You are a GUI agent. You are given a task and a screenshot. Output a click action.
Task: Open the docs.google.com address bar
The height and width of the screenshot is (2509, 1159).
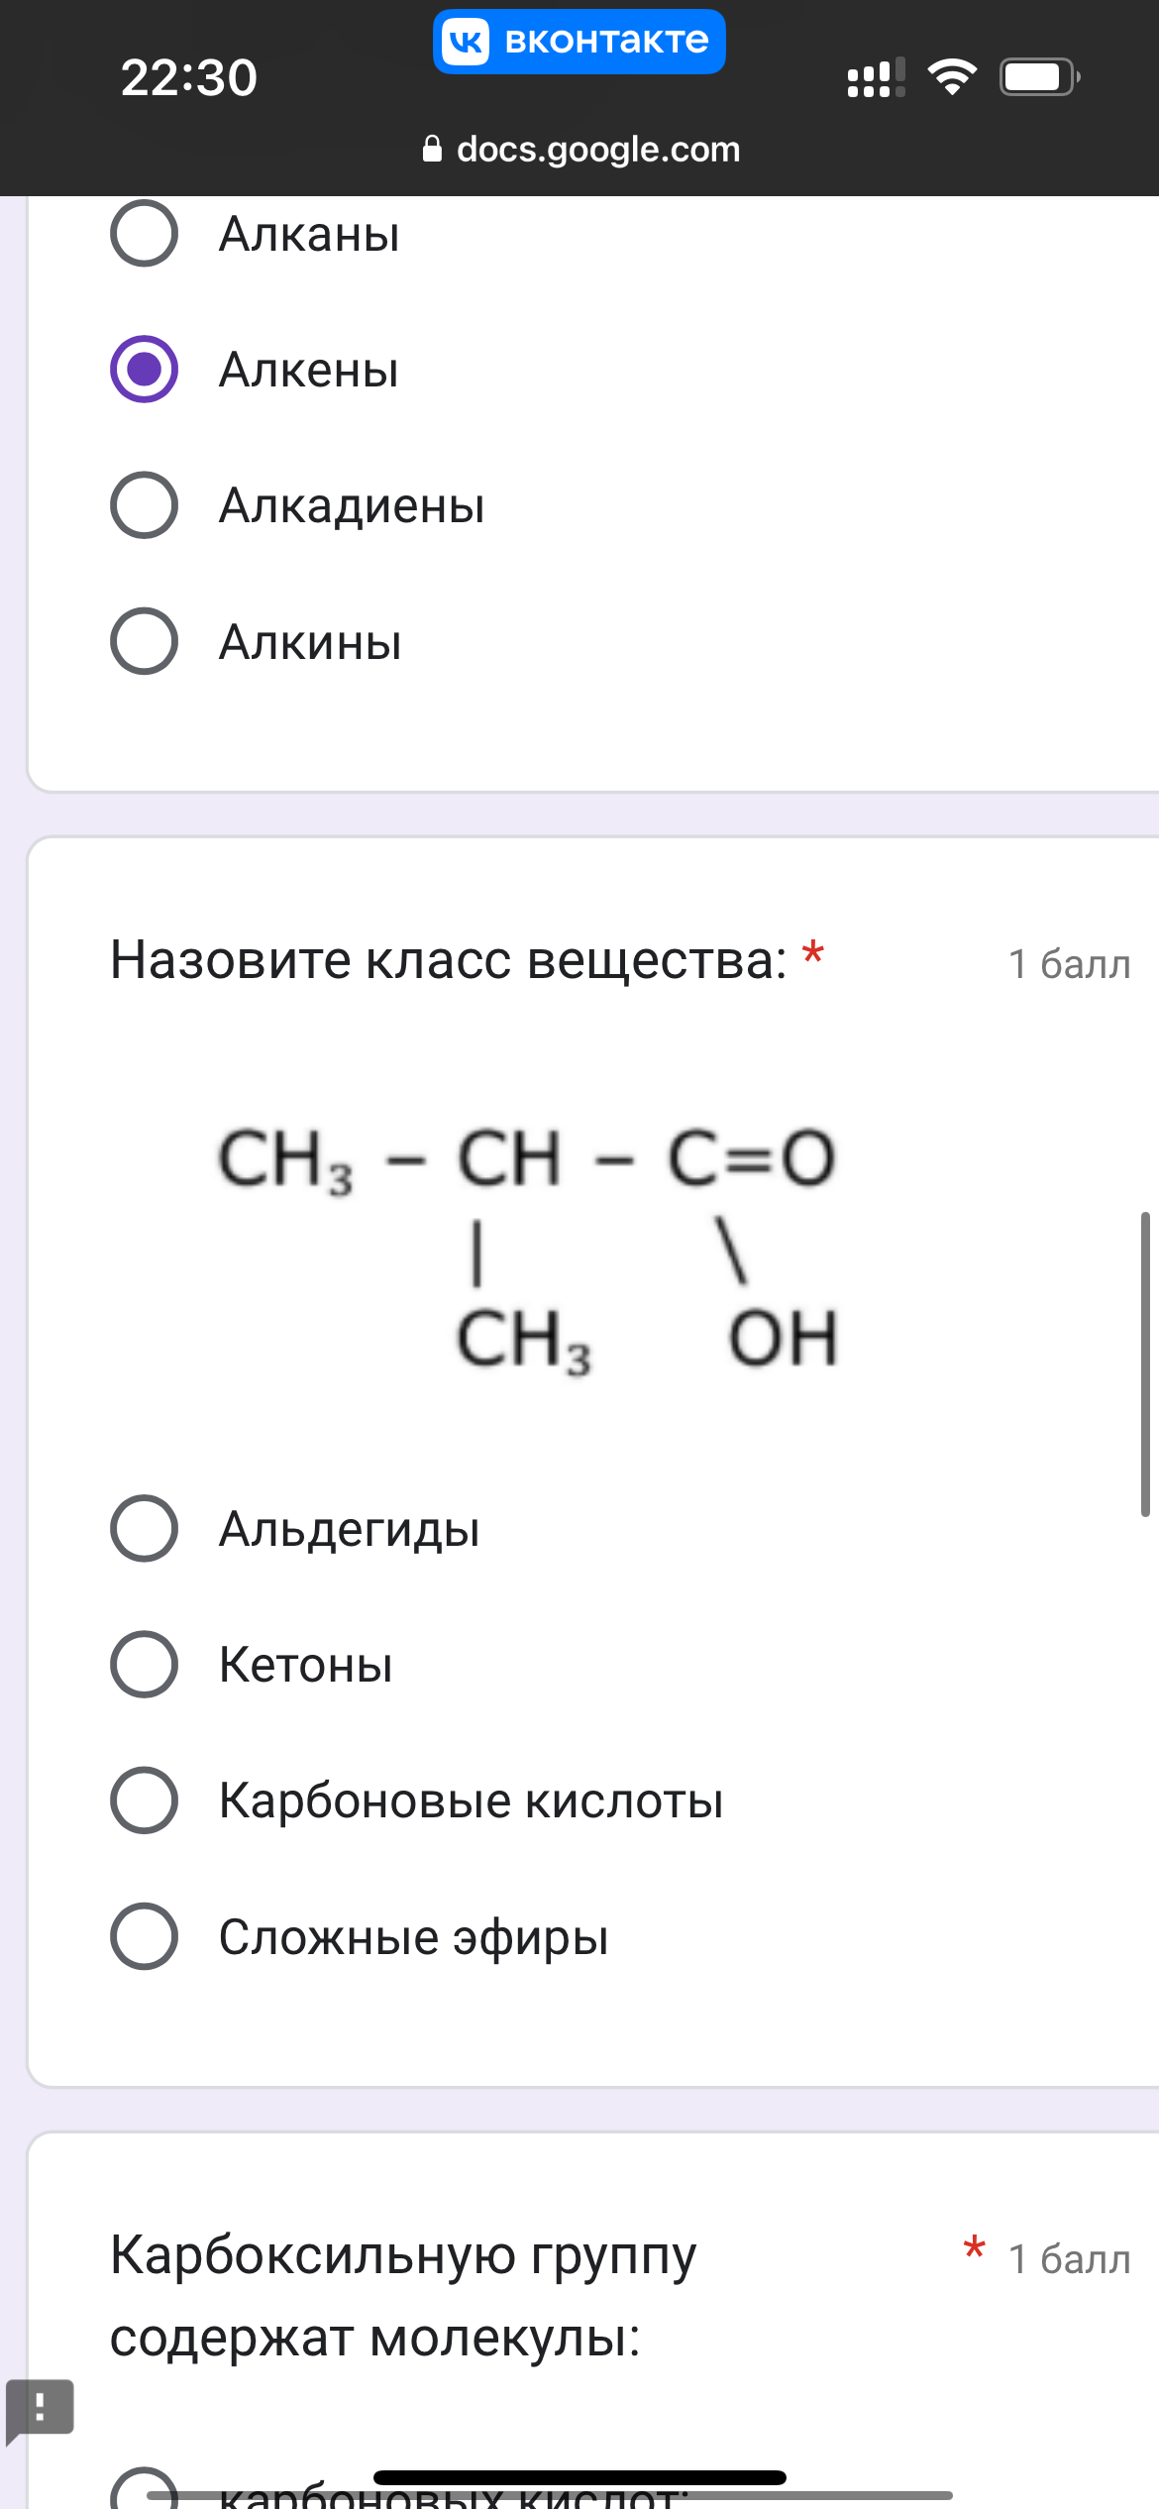[580, 149]
